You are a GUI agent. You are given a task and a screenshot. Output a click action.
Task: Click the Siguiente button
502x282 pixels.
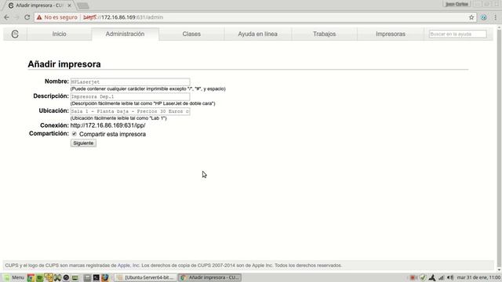(83, 143)
